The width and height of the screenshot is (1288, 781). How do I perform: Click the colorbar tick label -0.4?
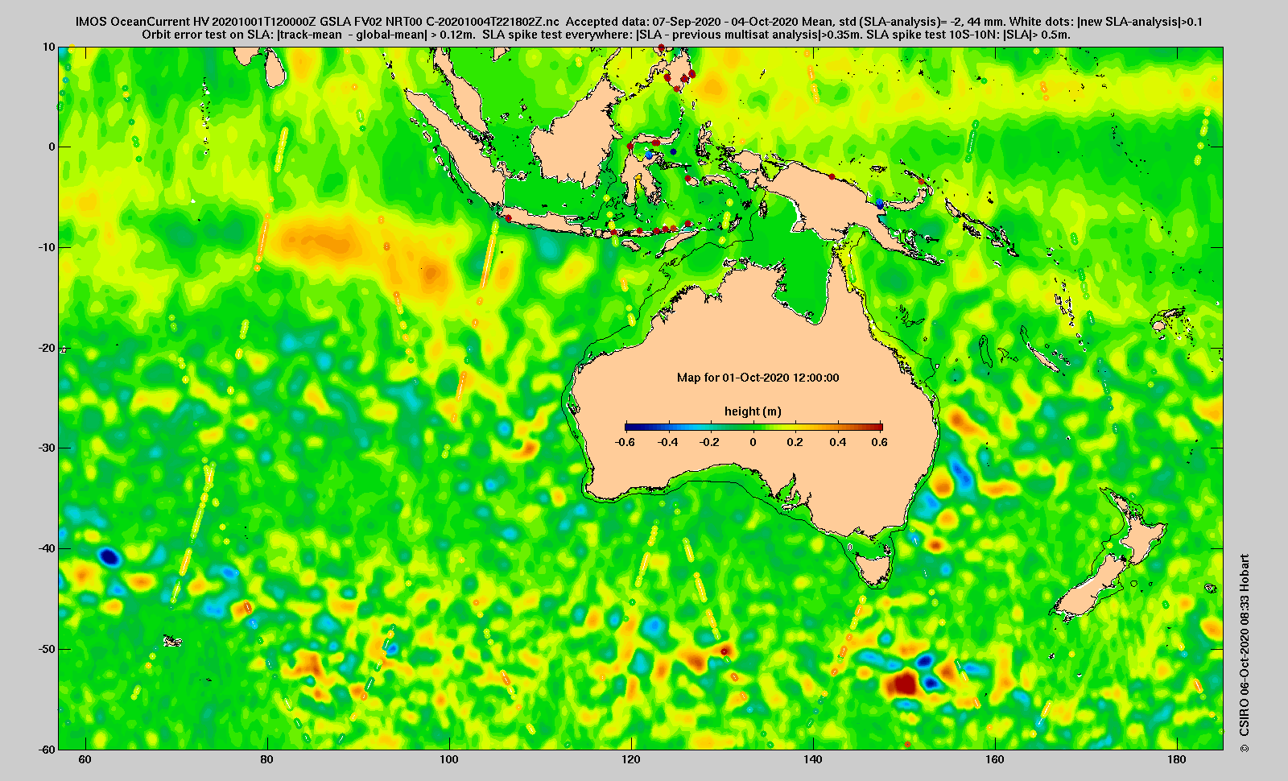pos(667,442)
